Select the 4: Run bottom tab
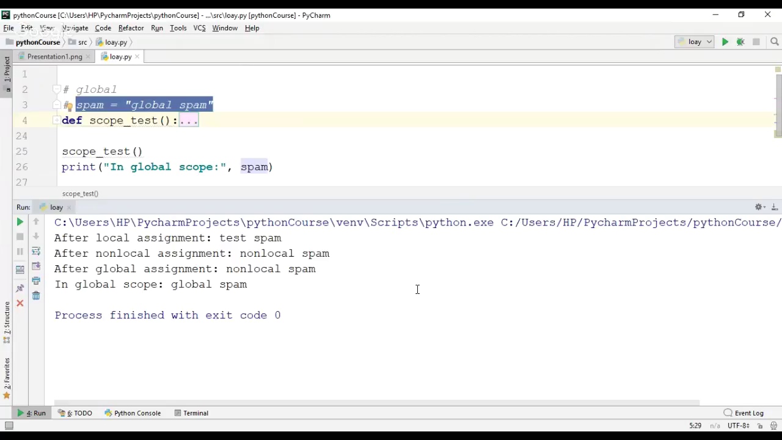The width and height of the screenshot is (782, 440). coord(32,413)
